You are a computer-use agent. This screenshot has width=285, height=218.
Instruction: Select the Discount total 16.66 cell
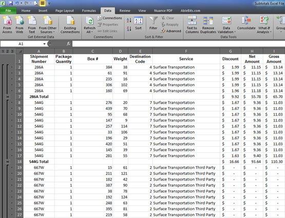tap(231, 162)
